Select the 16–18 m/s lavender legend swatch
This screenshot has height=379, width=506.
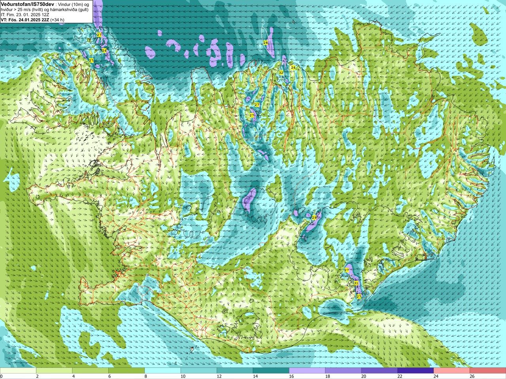pyautogui.click(x=307, y=371)
